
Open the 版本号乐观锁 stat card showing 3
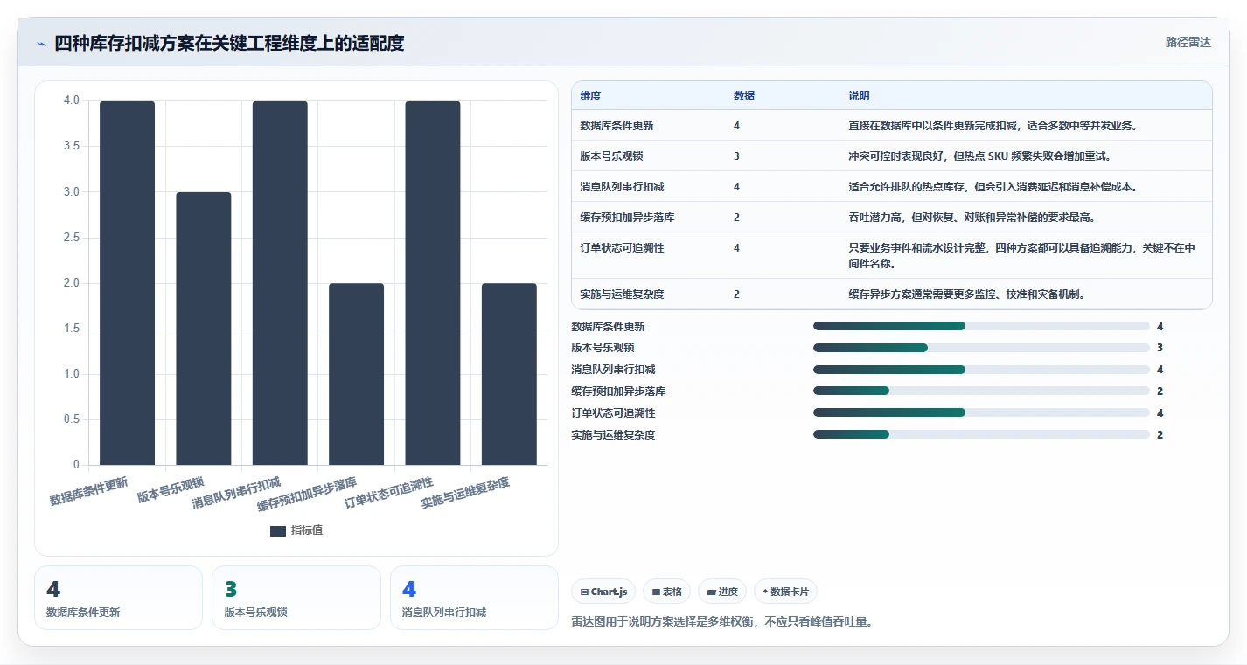[x=296, y=598]
